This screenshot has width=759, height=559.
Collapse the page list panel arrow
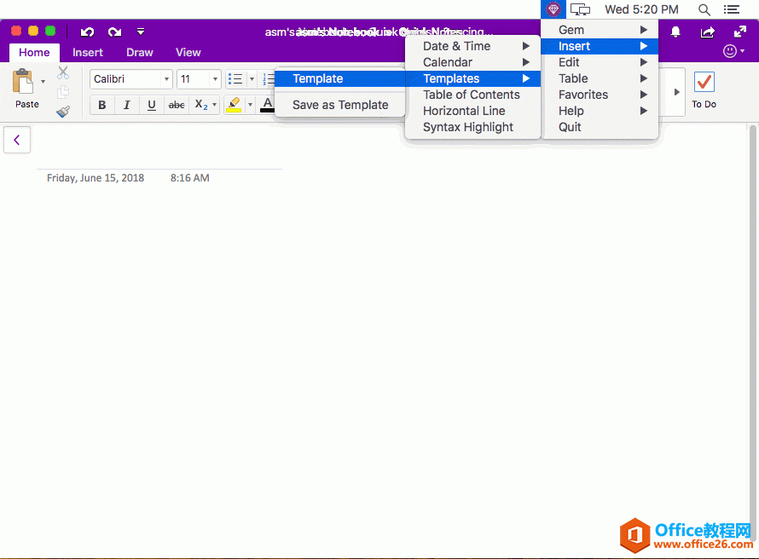(x=17, y=139)
